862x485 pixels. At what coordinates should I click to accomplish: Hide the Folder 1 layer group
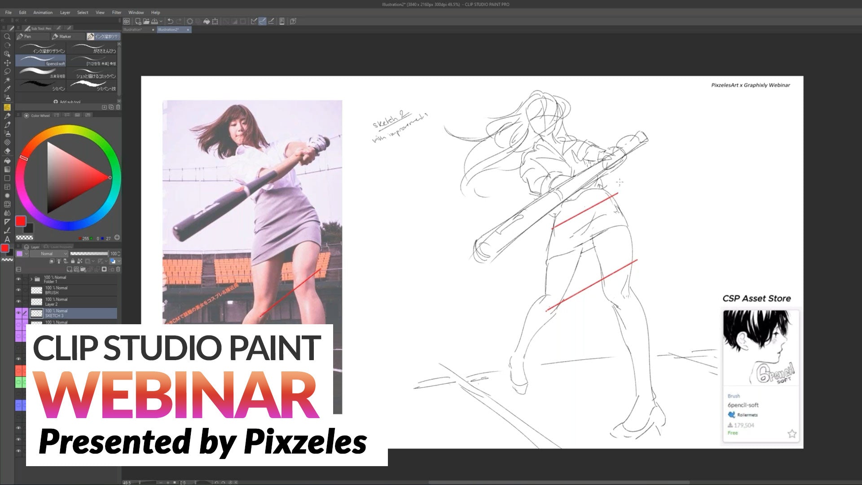tap(18, 279)
